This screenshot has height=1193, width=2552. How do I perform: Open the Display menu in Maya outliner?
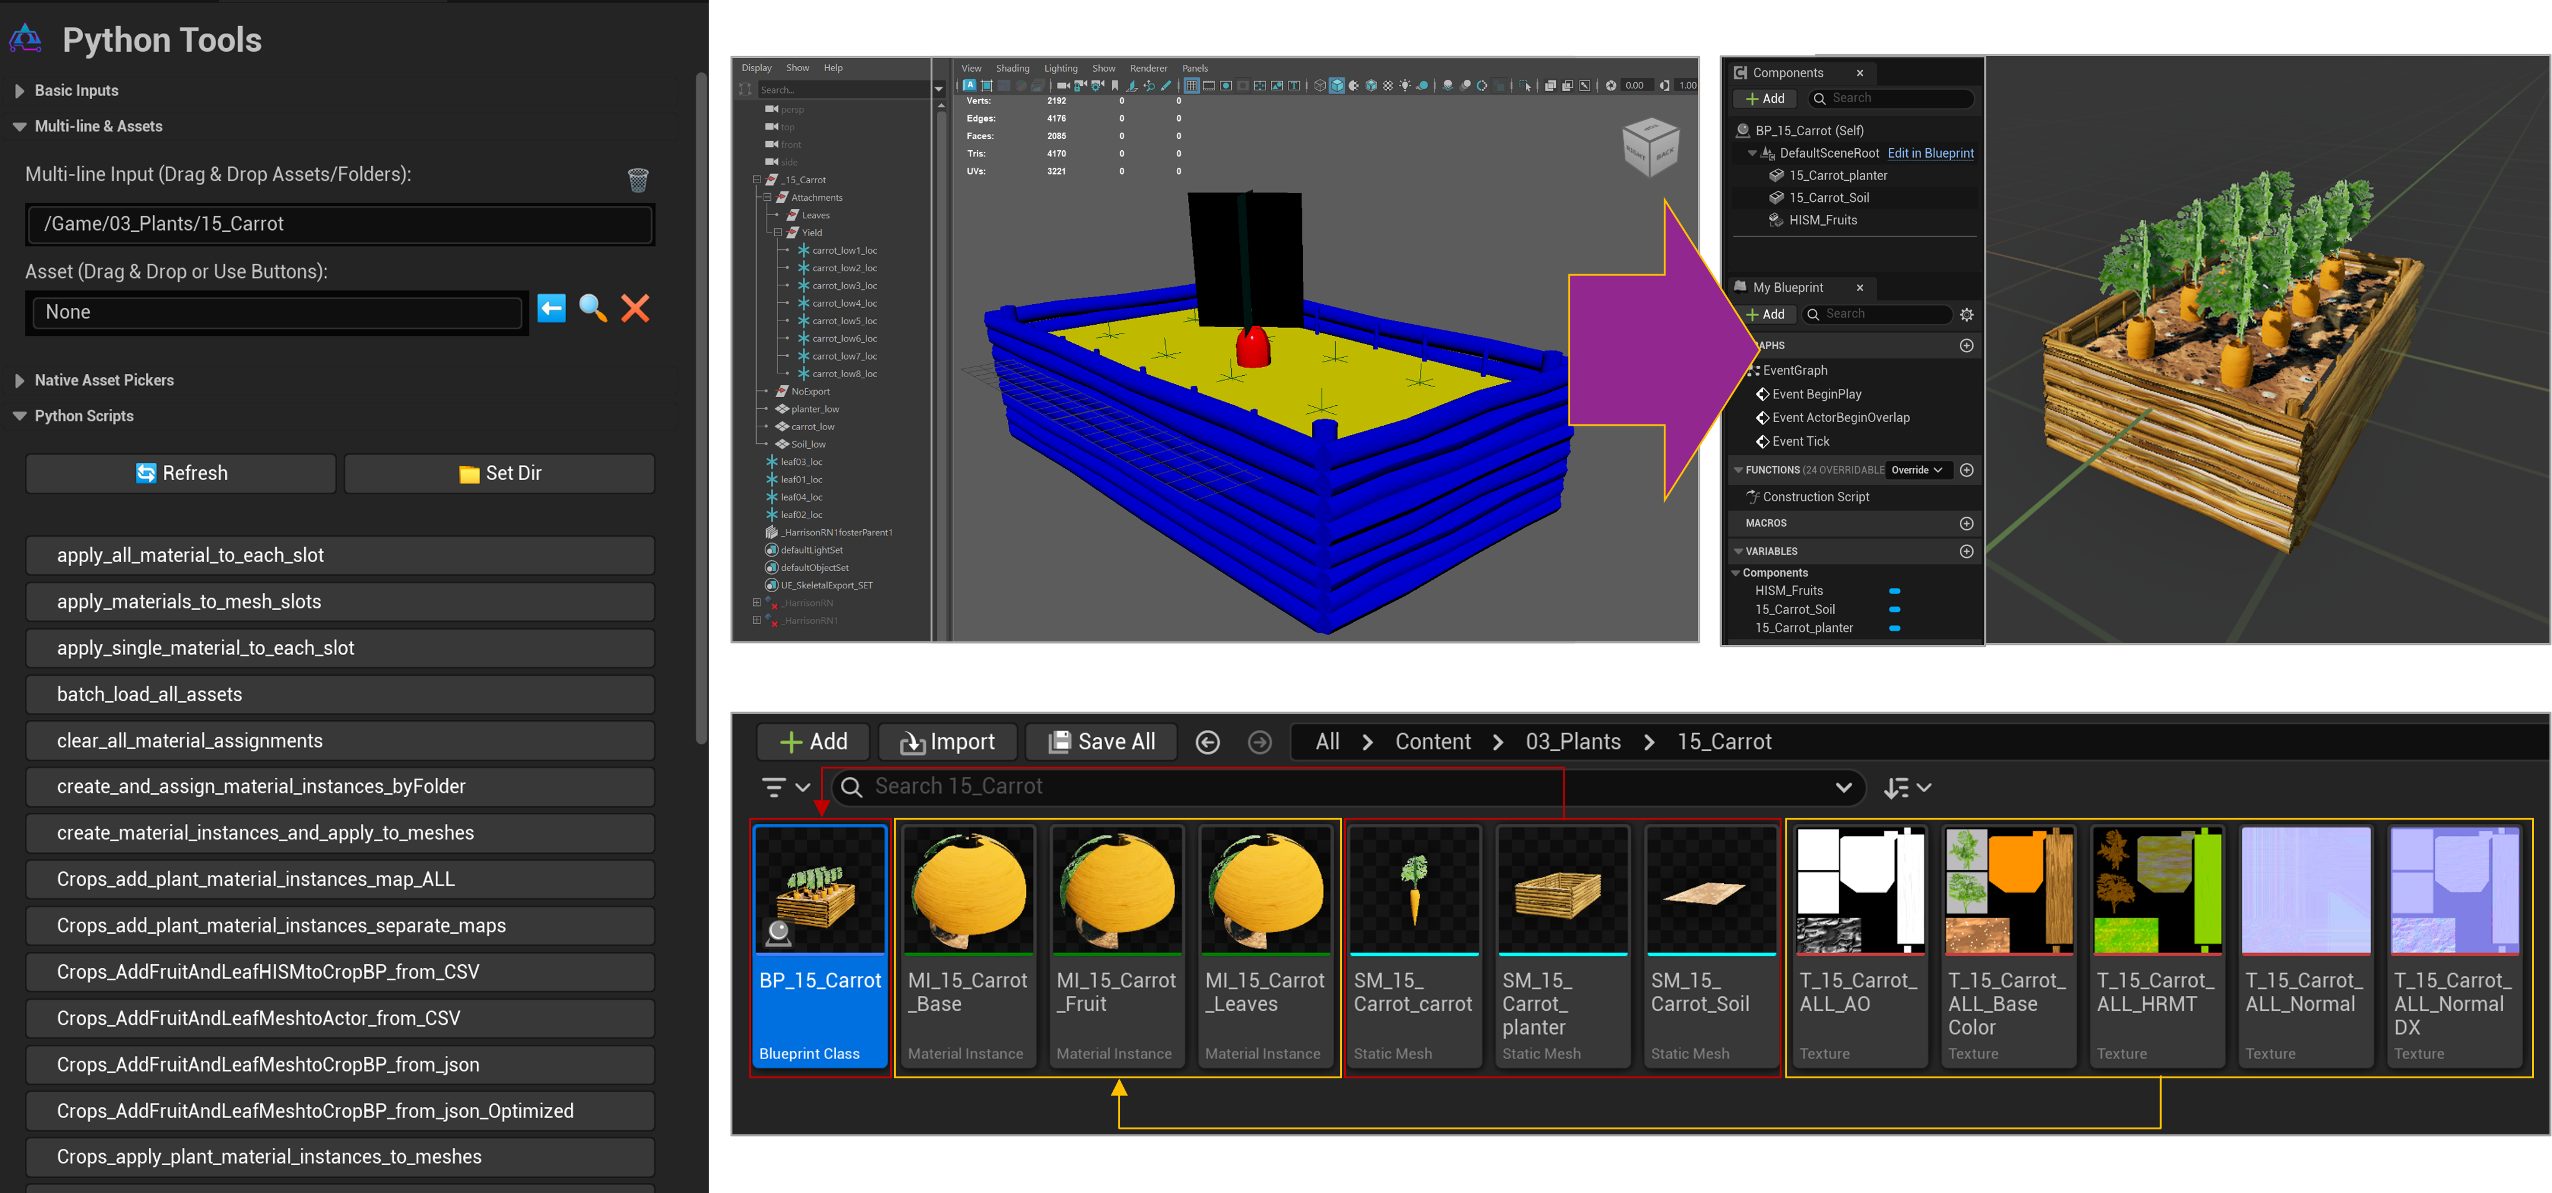756,69
